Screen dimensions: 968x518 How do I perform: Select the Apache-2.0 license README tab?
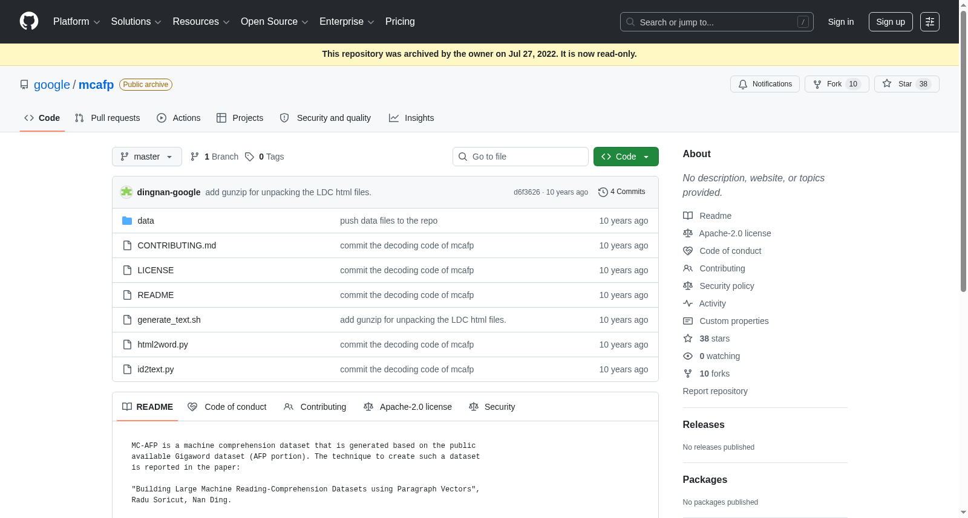408,407
